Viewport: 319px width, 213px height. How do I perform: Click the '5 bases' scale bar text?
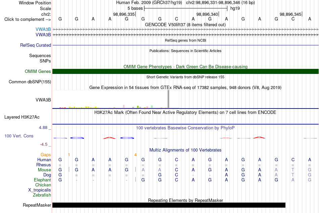click(135, 8)
